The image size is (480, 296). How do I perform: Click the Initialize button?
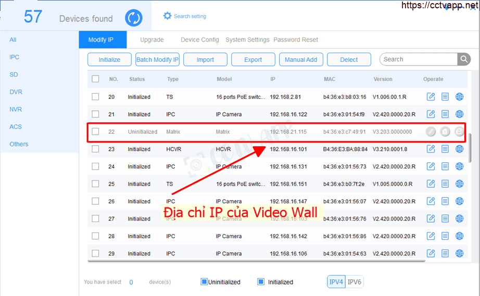point(109,60)
